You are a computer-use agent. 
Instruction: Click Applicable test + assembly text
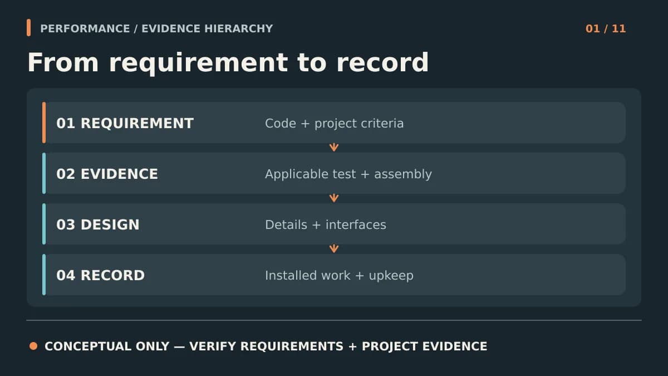(x=348, y=174)
